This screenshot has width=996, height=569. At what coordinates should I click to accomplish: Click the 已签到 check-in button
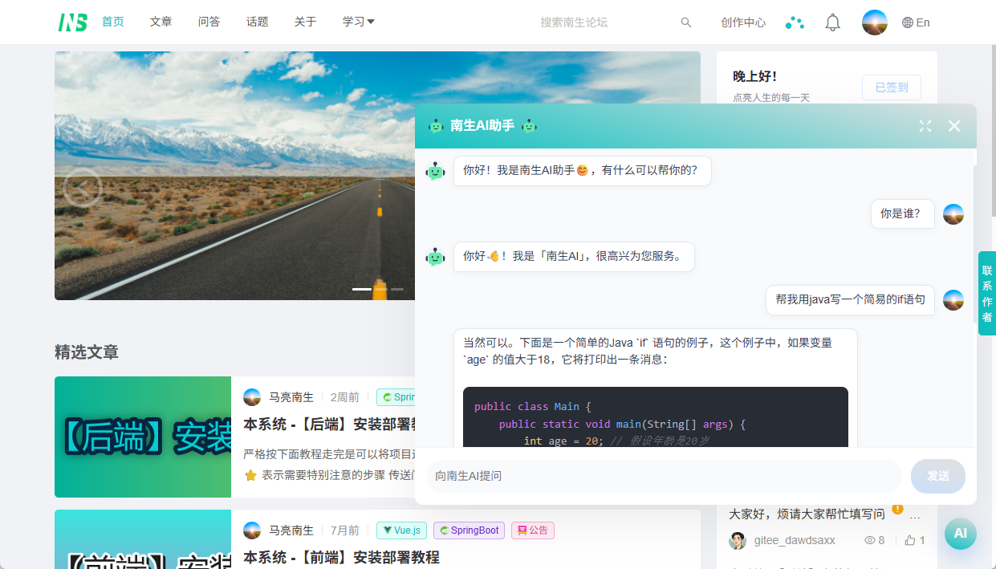point(891,87)
